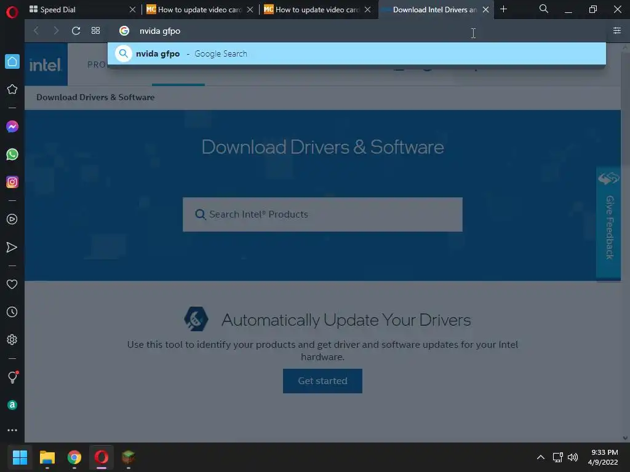Open the lightbulb tips icon
This screenshot has height=472, width=630.
[12, 377]
